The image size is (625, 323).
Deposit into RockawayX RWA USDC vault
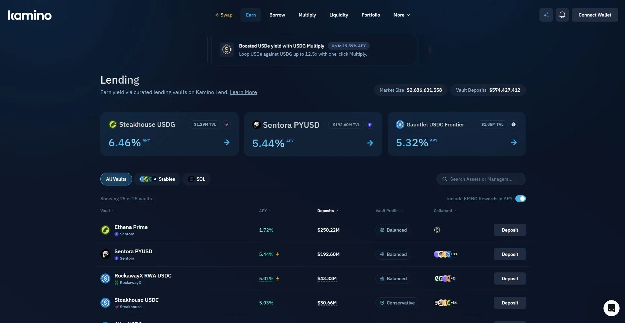pyautogui.click(x=510, y=278)
